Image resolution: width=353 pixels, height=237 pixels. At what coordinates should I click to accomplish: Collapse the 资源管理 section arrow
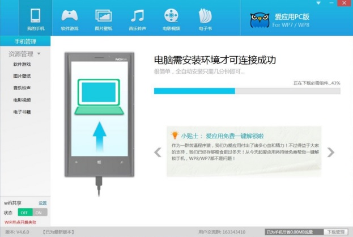pos(39,54)
